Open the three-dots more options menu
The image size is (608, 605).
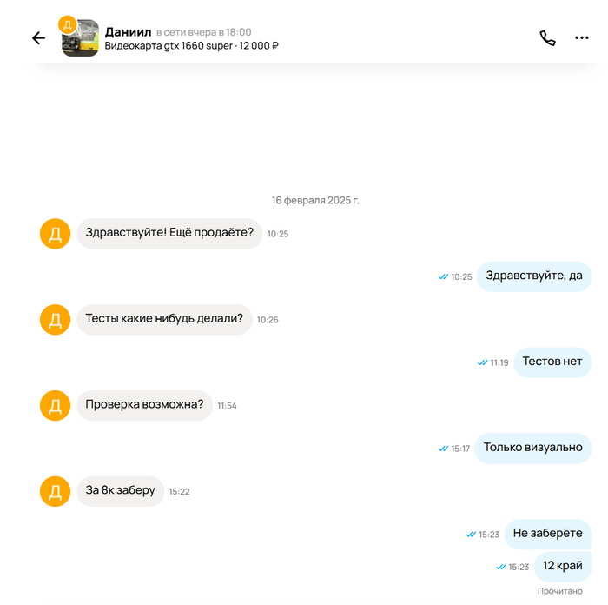click(x=582, y=38)
